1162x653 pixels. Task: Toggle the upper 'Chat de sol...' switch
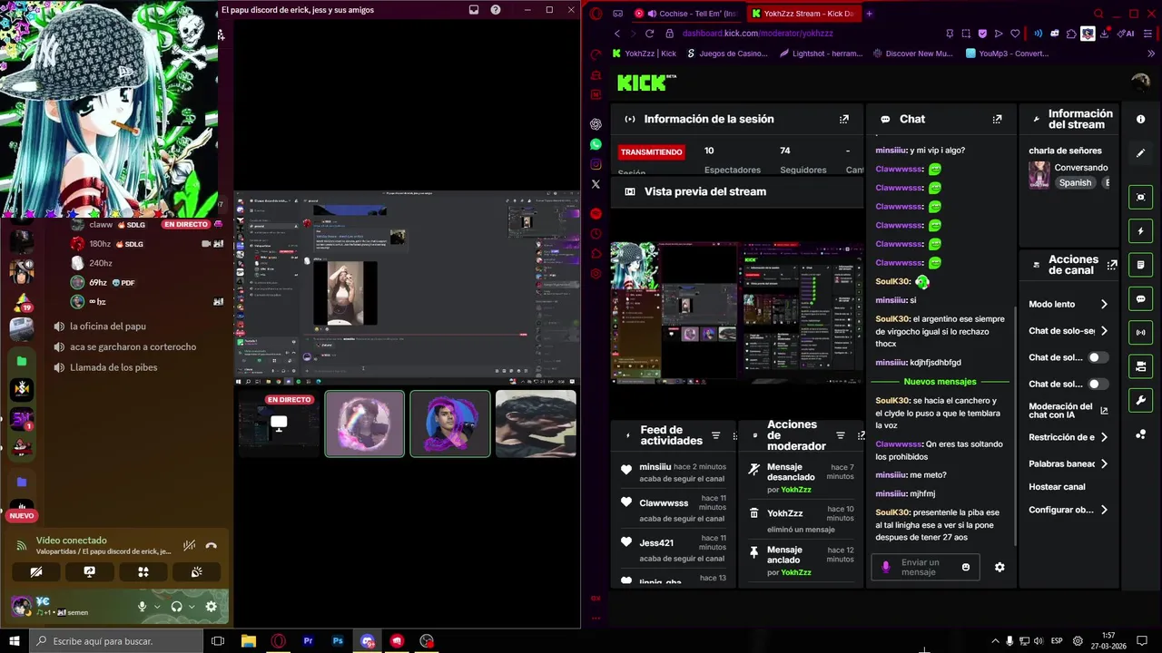1098,357
